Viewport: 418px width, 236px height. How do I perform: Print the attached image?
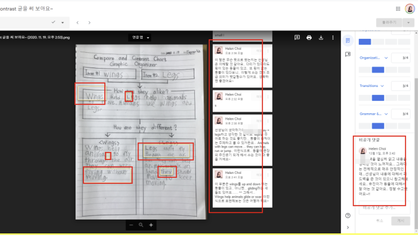pos(309,37)
